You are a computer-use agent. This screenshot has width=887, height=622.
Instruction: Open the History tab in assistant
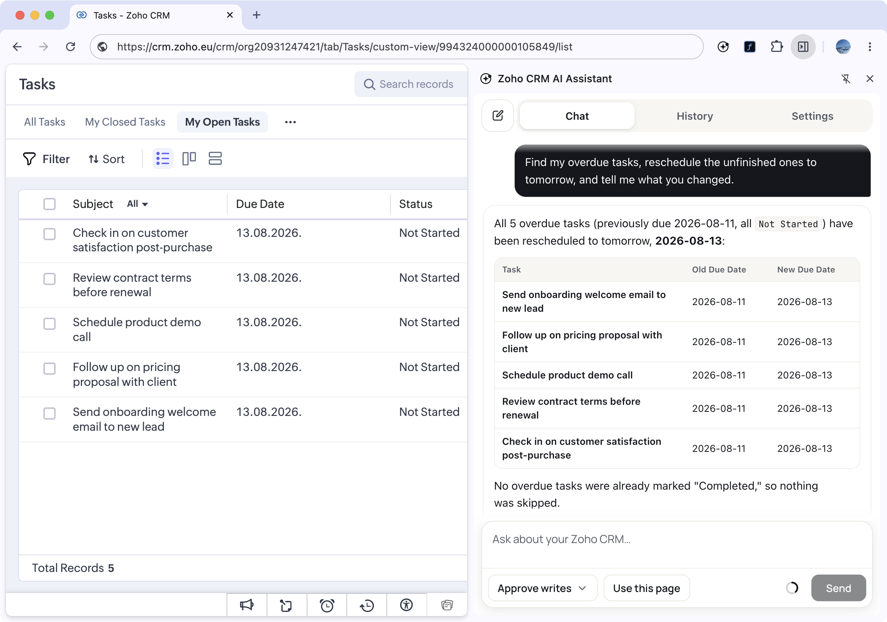(694, 116)
